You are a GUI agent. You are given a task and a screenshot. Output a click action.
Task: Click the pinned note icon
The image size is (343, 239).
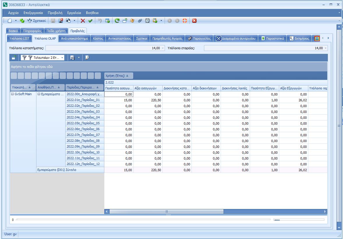point(132,21)
